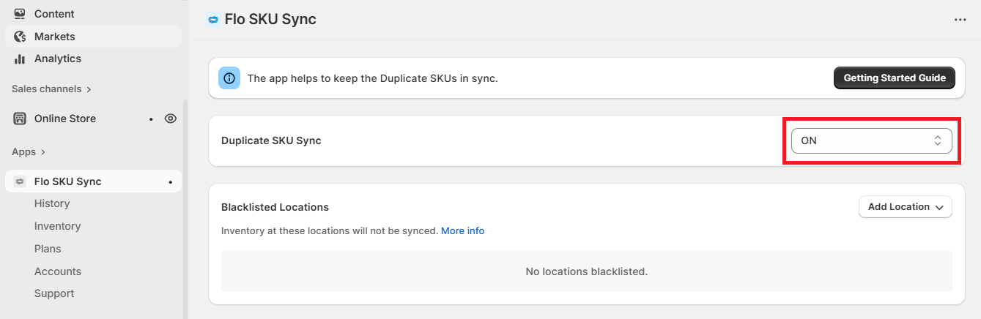The height and width of the screenshot is (319, 981).
Task: Expand the Apps section
Action: coord(29,152)
